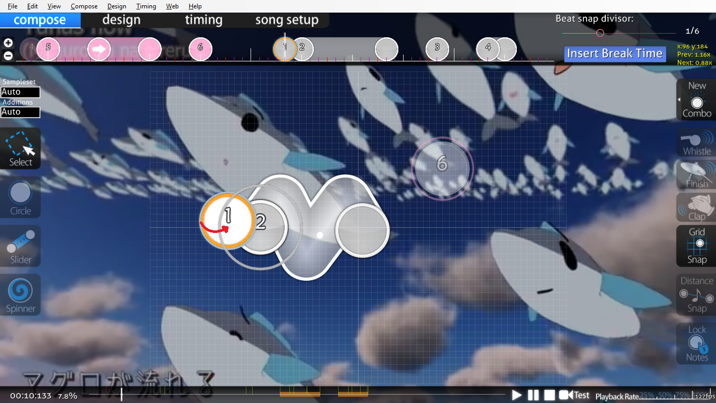This screenshot has height=403, width=716.
Task: Pause playback with the pause button
Action: [533, 395]
